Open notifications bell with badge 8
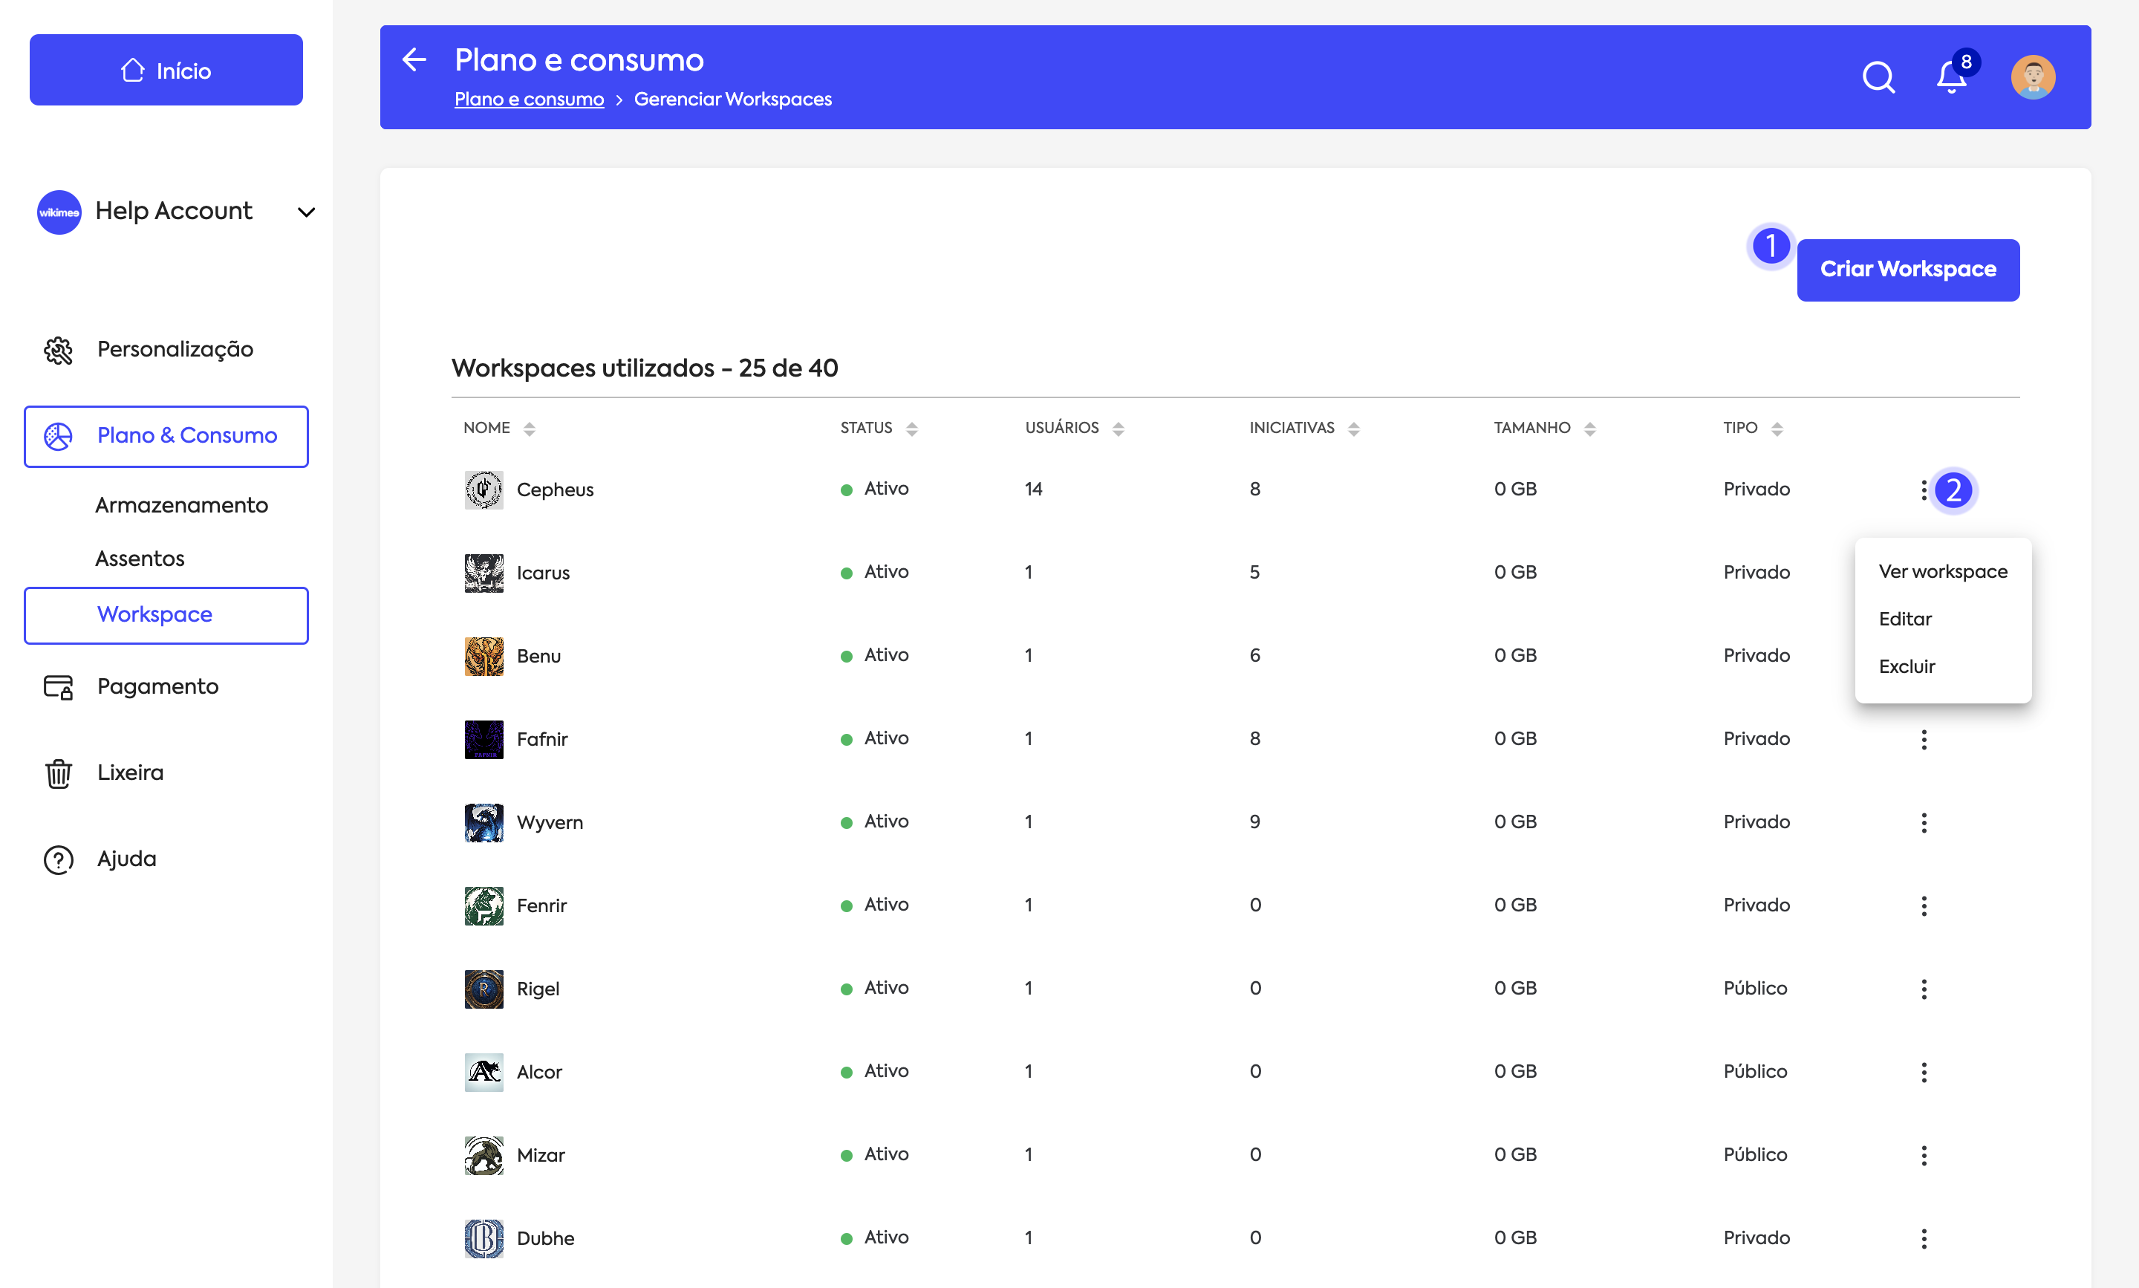Screen dimensions: 2139x1288 (1950, 77)
